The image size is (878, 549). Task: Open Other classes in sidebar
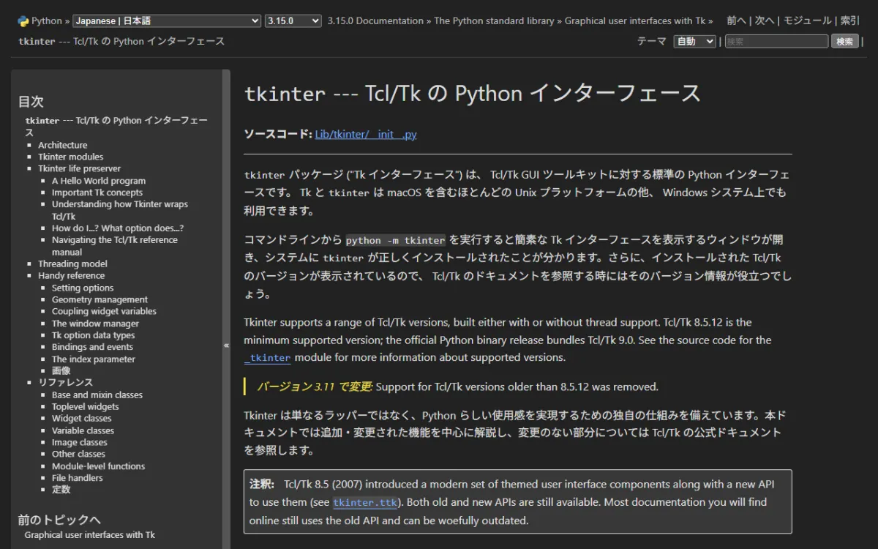(x=79, y=454)
